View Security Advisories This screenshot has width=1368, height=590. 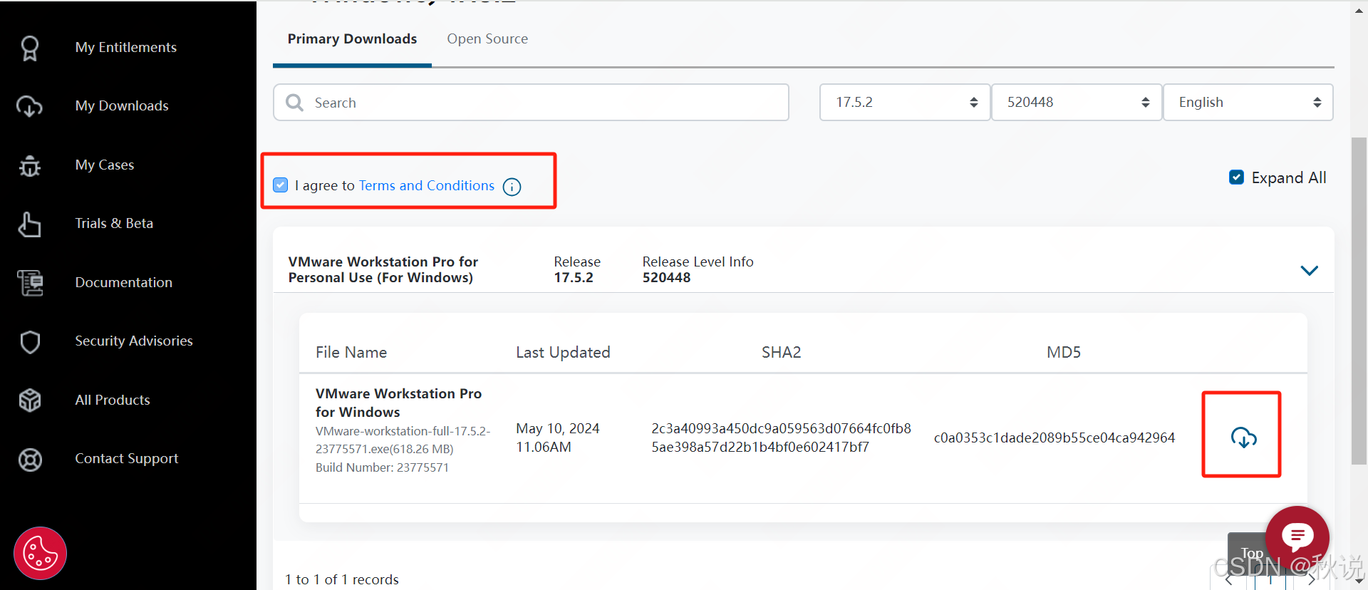click(134, 341)
